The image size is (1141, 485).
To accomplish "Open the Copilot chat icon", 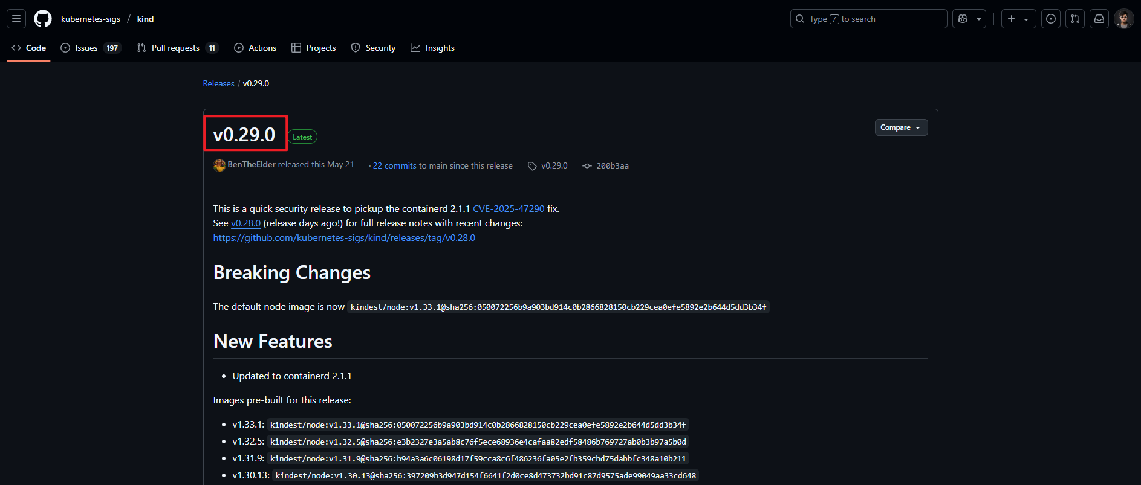I will [x=963, y=19].
